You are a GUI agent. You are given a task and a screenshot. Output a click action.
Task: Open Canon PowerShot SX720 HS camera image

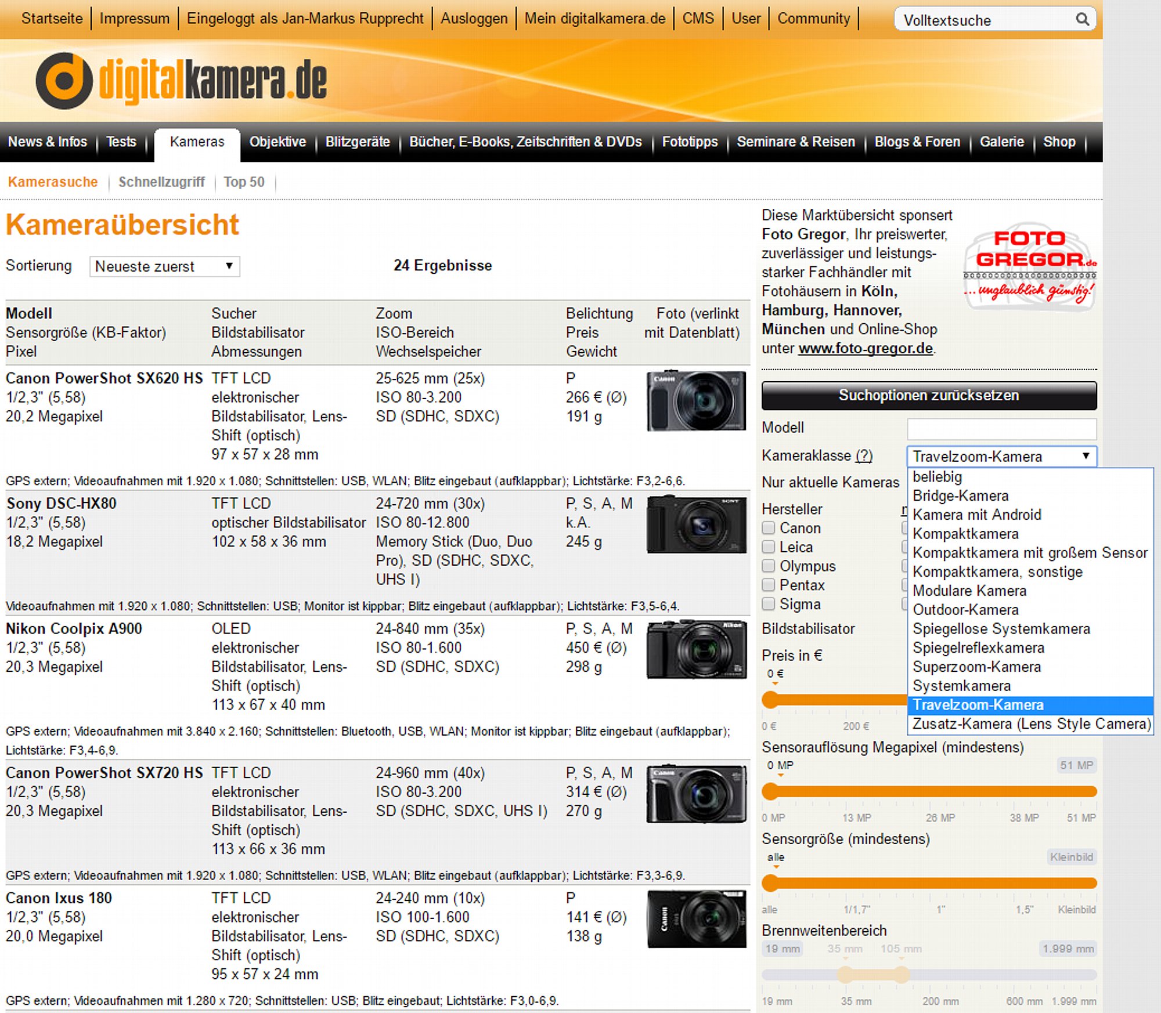coord(697,793)
